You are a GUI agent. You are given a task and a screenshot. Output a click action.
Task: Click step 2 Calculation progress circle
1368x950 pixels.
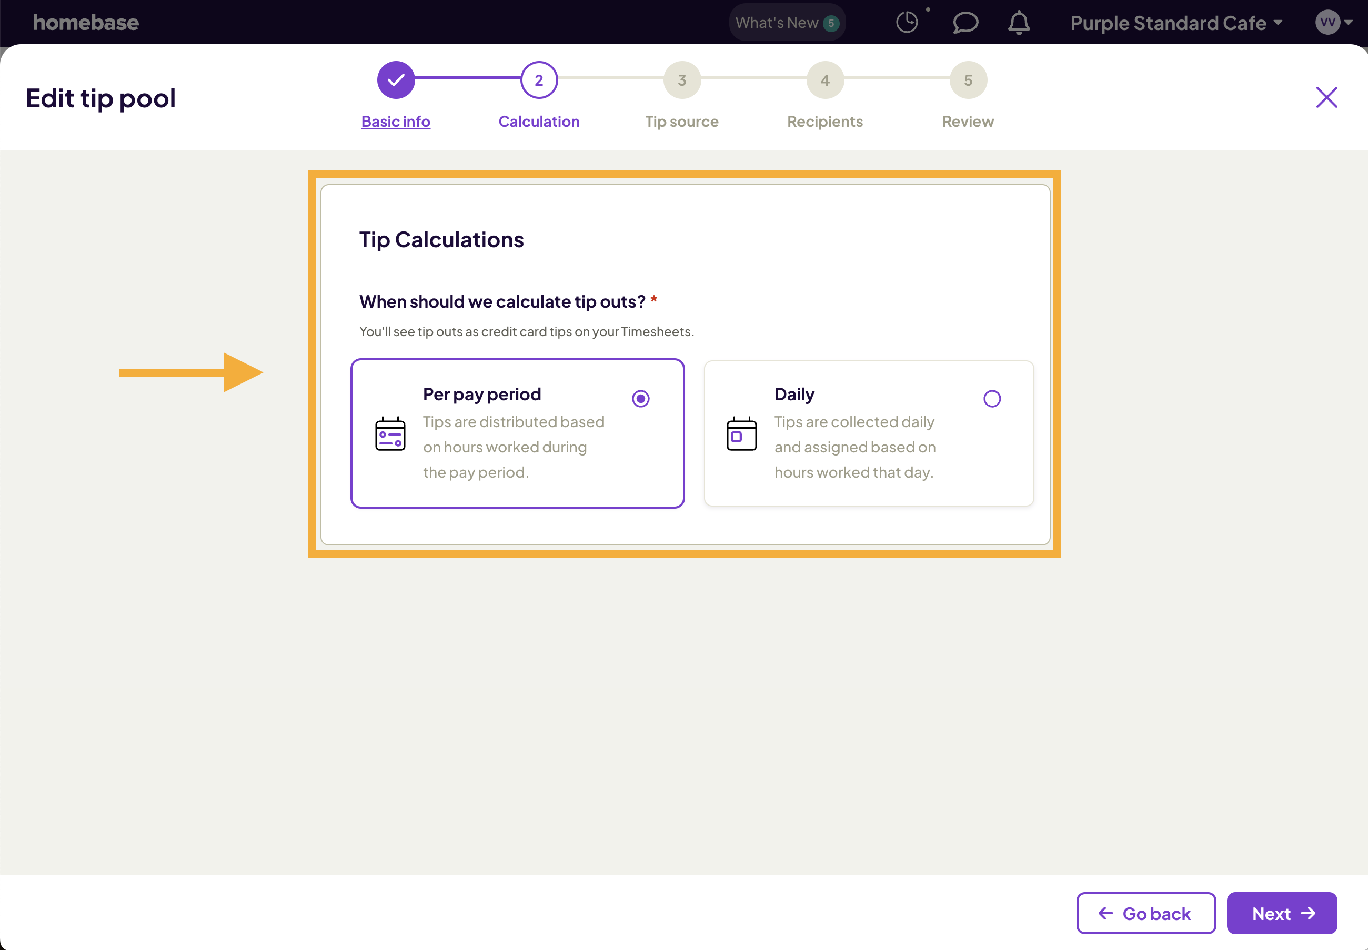(538, 79)
